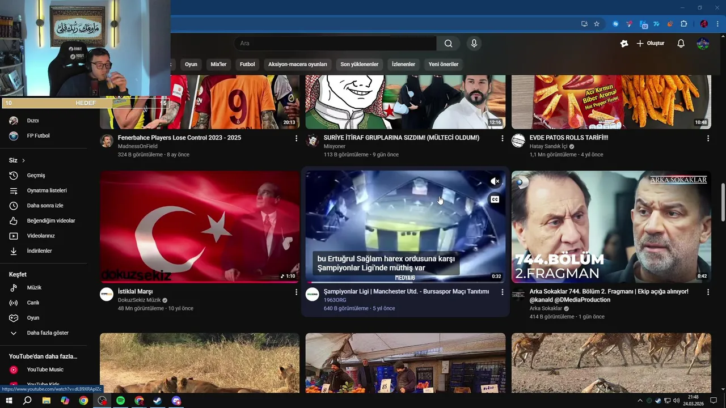Bookmark page with star icon
The height and width of the screenshot is (408, 726).
click(597, 24)
